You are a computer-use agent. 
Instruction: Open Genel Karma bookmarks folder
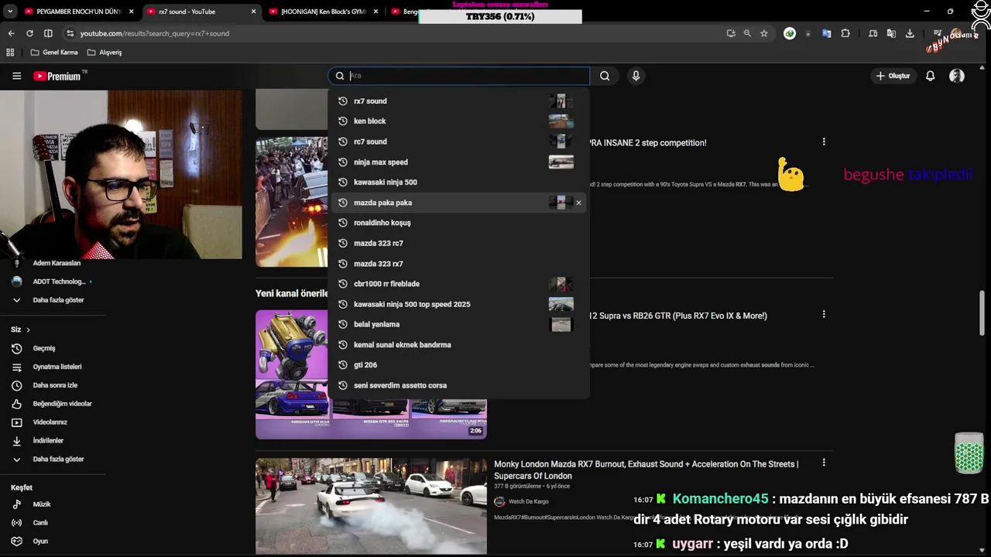[54, 53]
